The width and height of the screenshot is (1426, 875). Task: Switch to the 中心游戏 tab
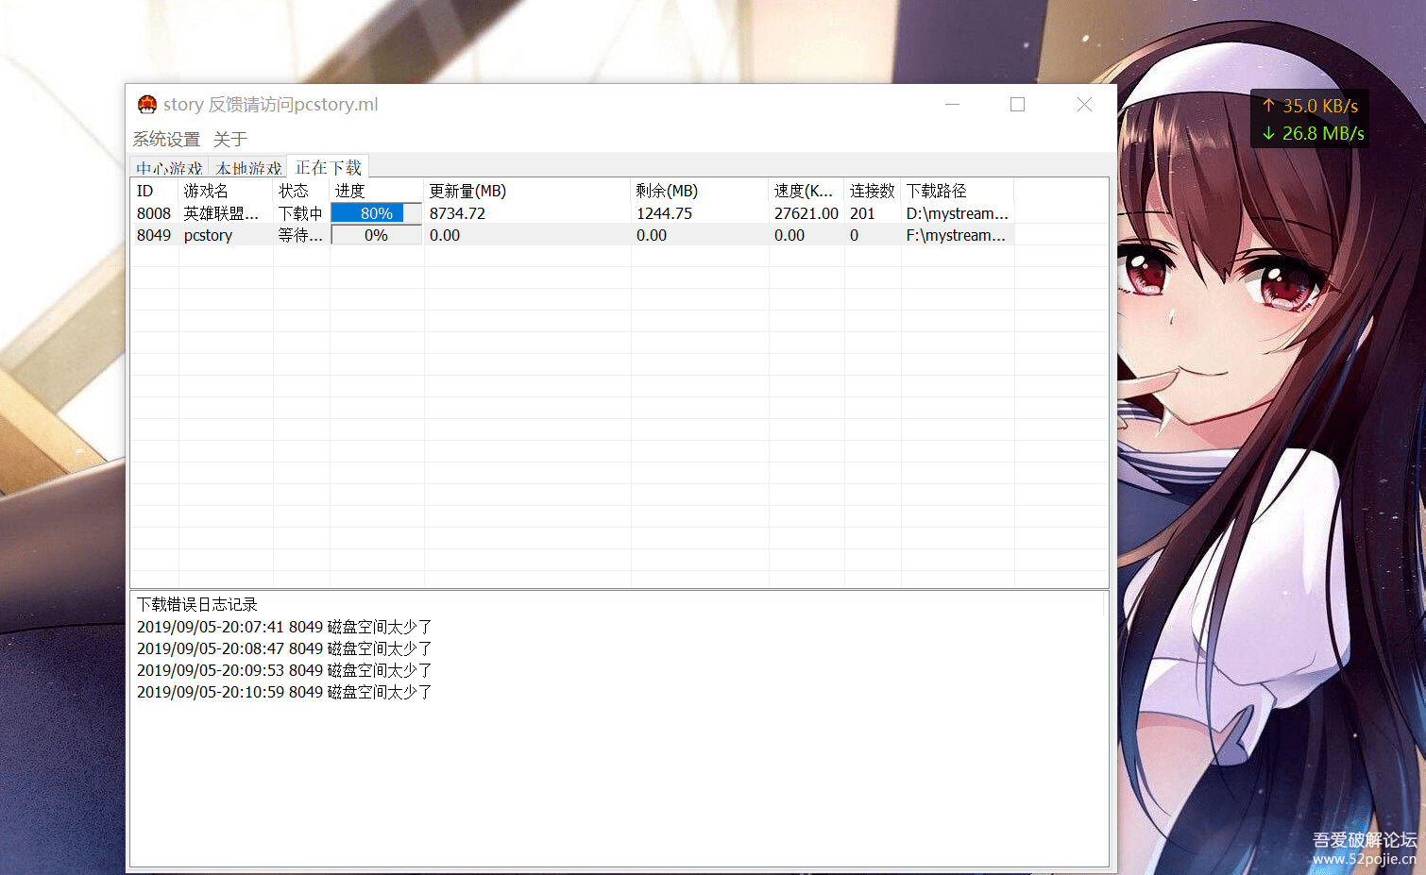[x=169, y=168]
